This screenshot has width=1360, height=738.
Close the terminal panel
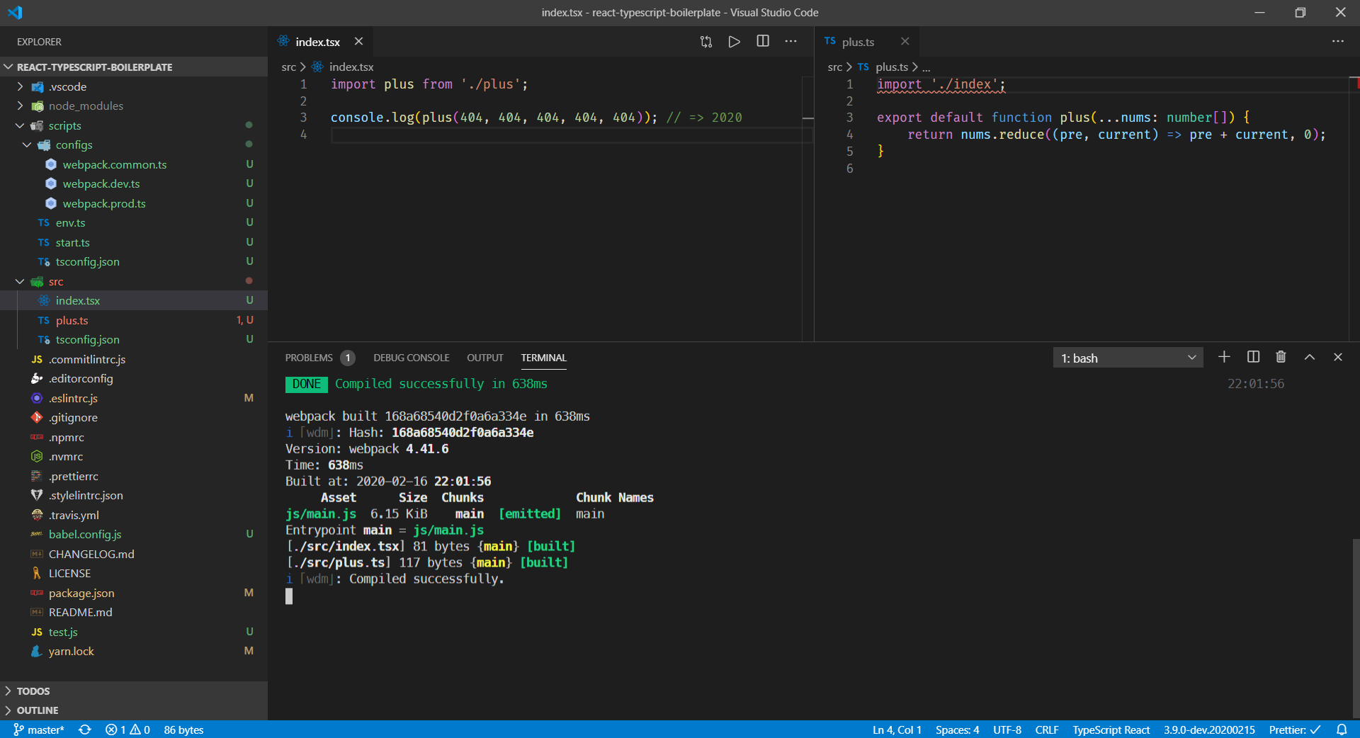(1338, 357)
